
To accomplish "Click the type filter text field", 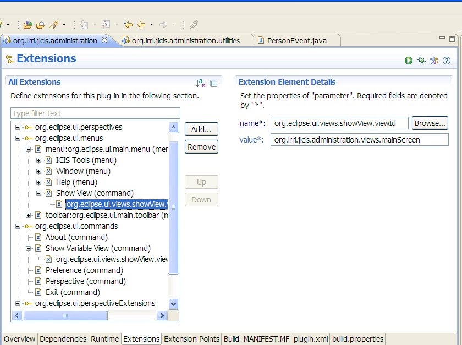I will click(96, 113).
